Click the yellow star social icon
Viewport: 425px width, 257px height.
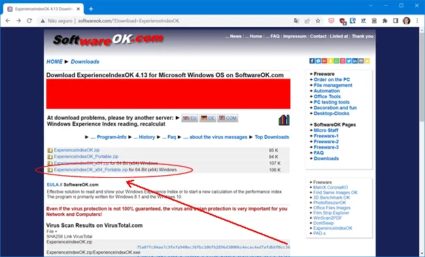click(367, 61)
